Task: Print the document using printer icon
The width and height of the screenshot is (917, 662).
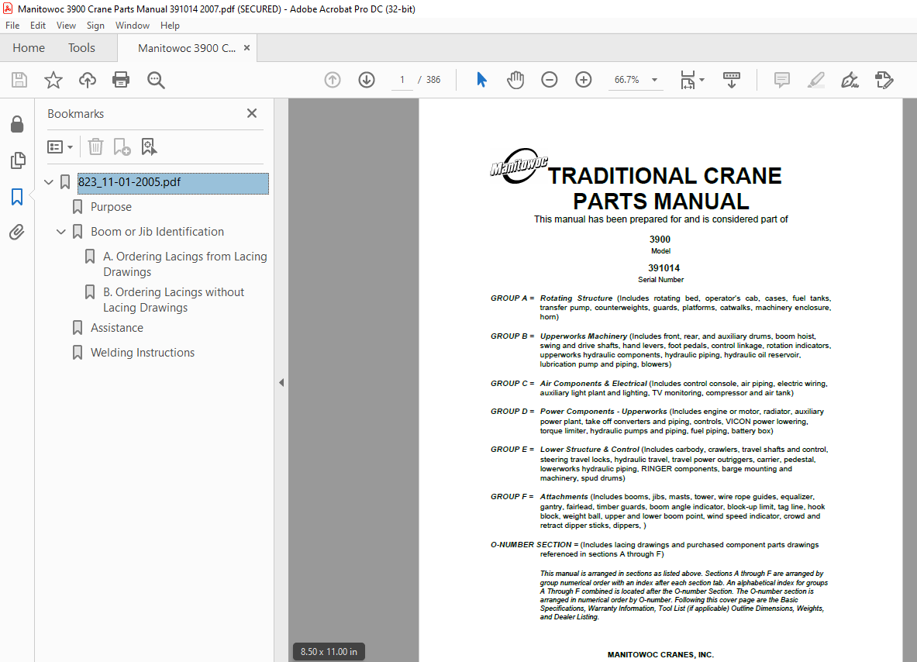Action: click(121, 80)
